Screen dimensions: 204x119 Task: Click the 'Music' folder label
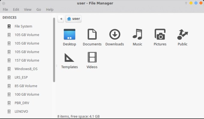point(137,44)
